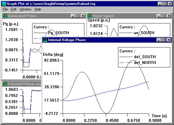Viewport: 174px width, 125px height.
Task: Click Curves heading in Generated Power legend
Action: pyautogui.click(x=41, y=27)
